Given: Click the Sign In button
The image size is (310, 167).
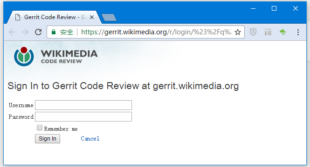Looking at the screenshot, I should (x=48, y=139).
